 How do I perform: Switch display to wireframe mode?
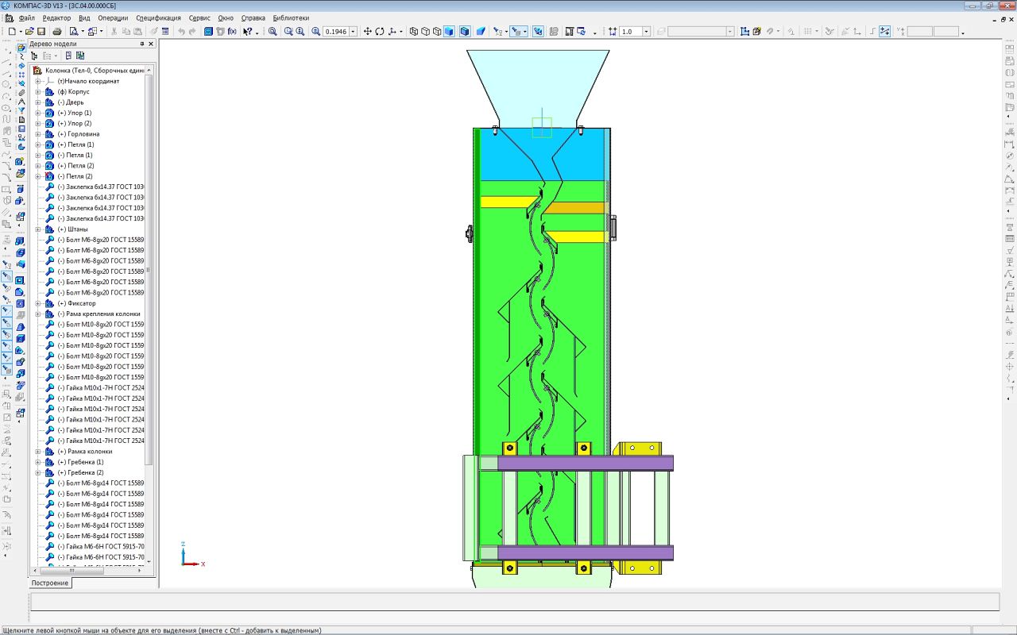point(414,32)
